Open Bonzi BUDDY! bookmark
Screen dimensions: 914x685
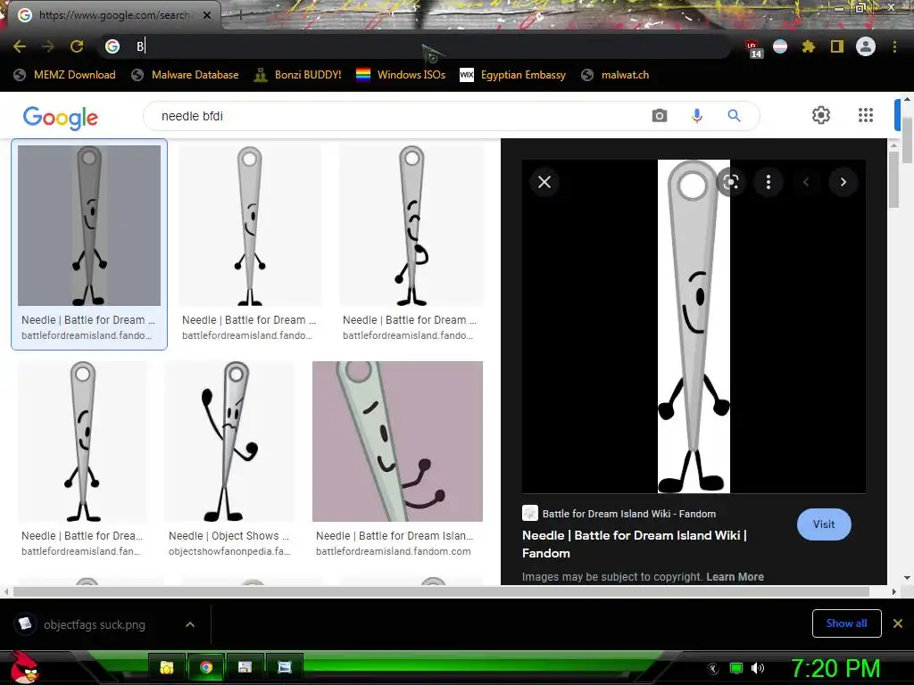point(298,75)
